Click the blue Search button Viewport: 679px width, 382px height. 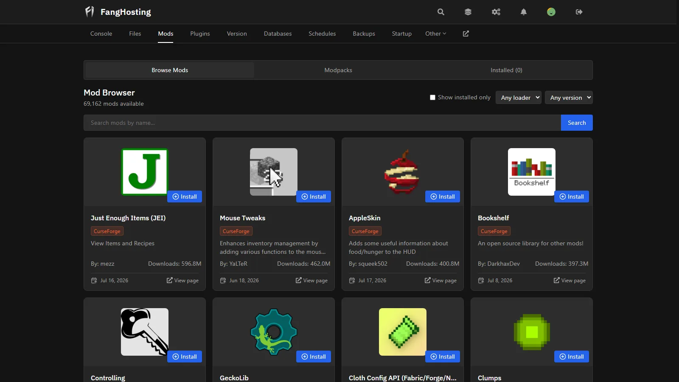(x=577, y=123)
